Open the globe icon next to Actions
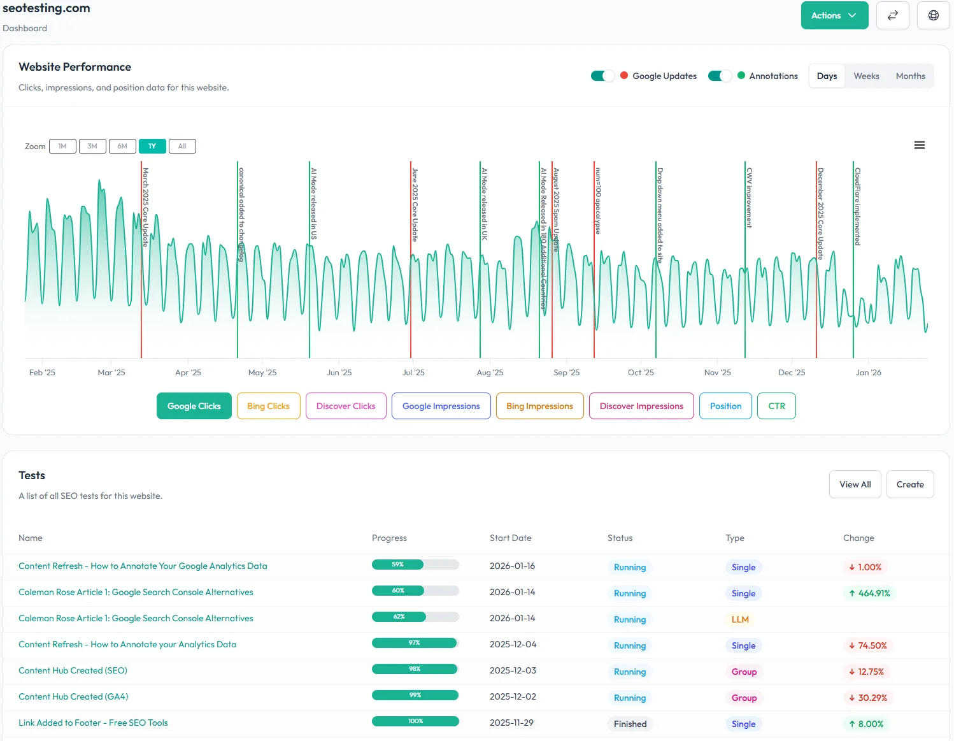The height and width of the screenshot is (741, 954). coord(933,15)
